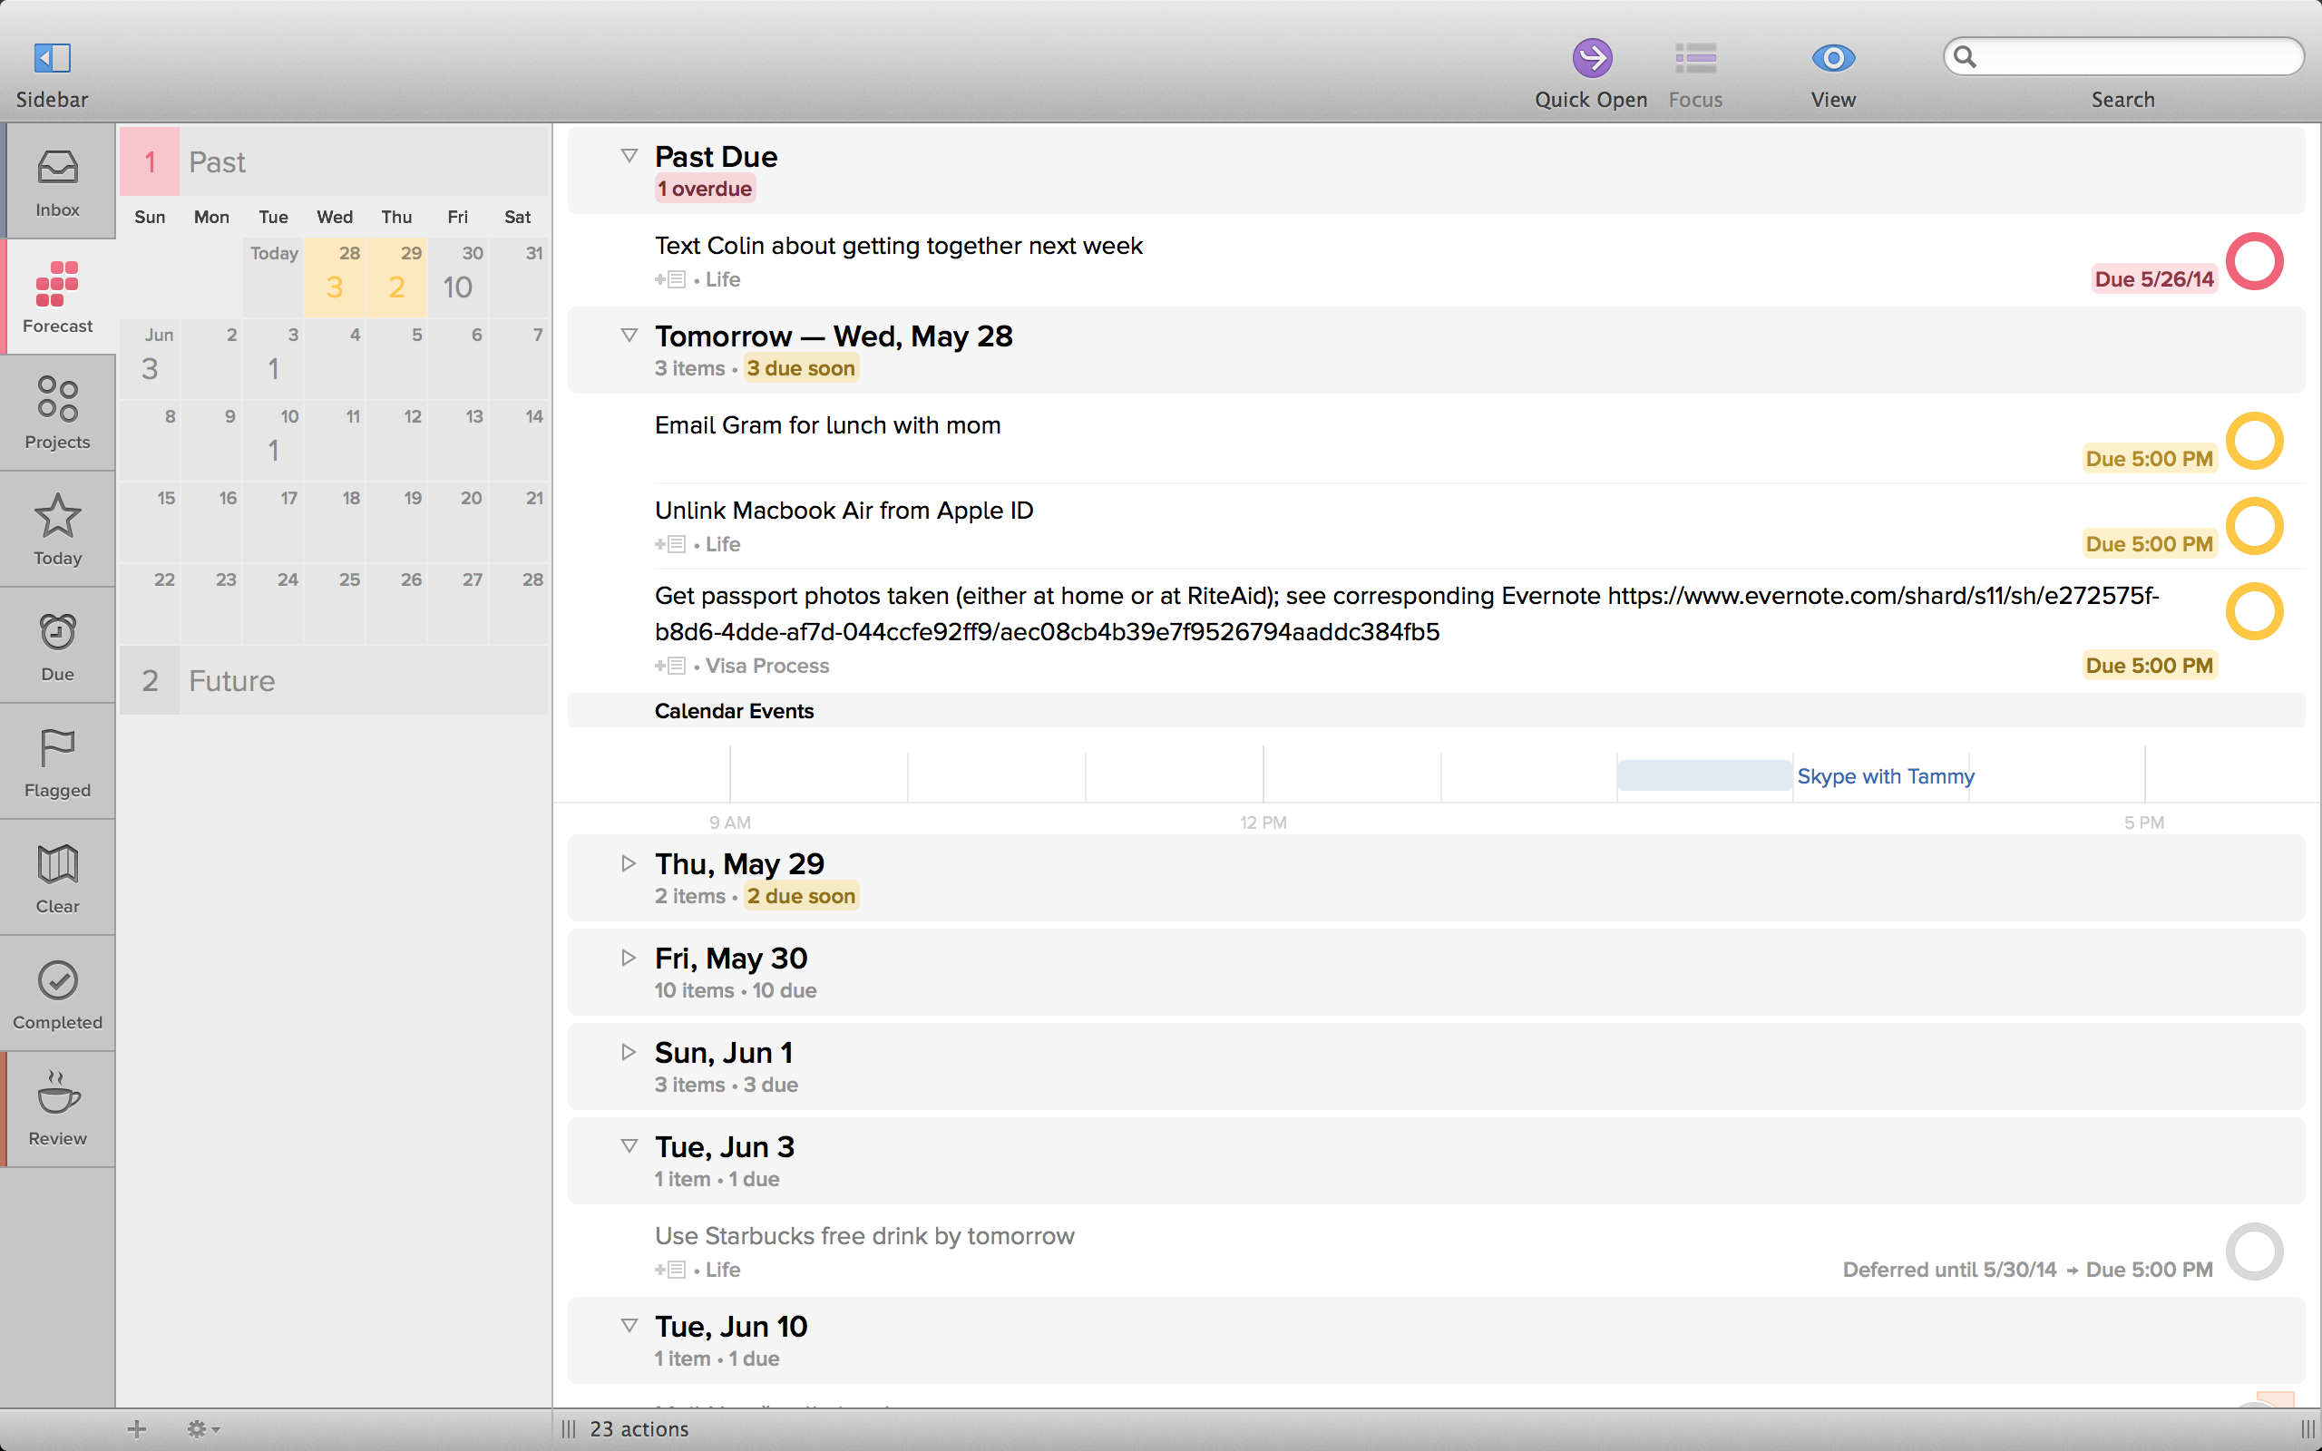Click the plus add button at bottom
This screenshot has height=1451, width=2322.
(x=137, y=1429)
